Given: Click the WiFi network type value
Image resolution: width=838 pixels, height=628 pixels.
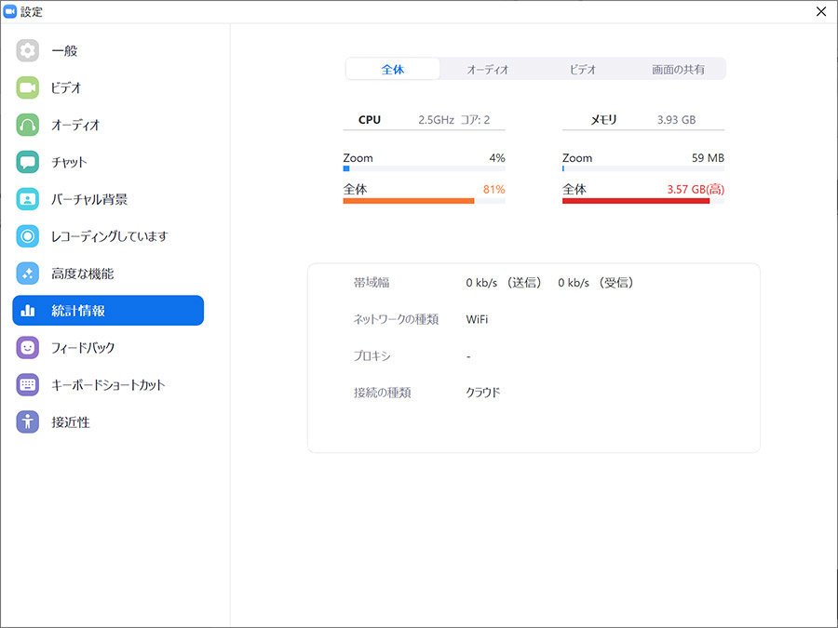Looking at the screenshot, I should [477, 319].
